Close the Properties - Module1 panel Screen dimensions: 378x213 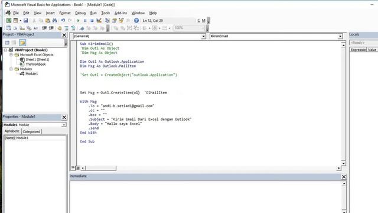64,117
